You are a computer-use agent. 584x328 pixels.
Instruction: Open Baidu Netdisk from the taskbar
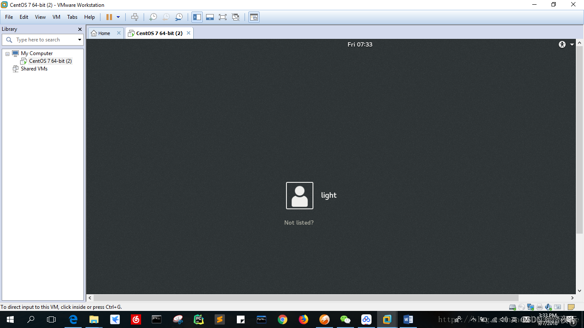pyautogui.click(x=366, y=319)
